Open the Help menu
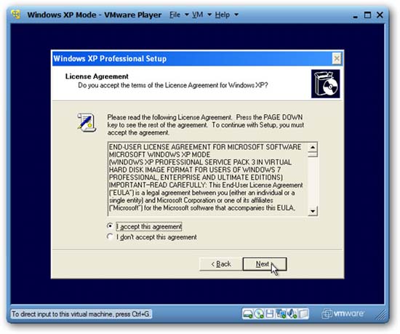 click(x=223, y=15)
